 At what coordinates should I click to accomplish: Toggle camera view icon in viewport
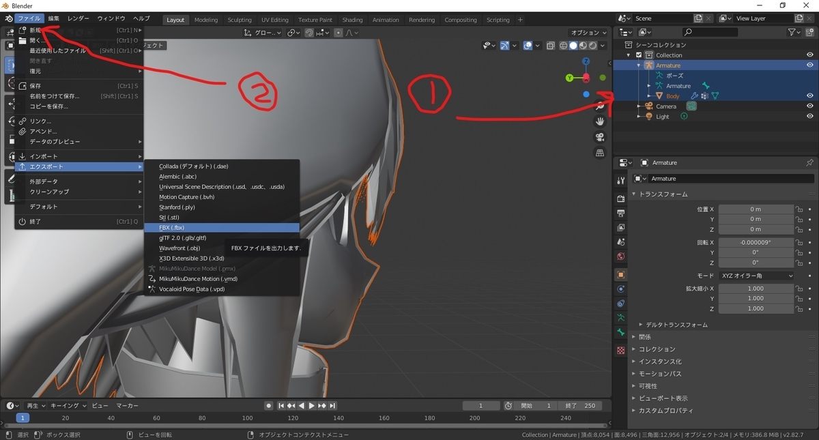600,136
